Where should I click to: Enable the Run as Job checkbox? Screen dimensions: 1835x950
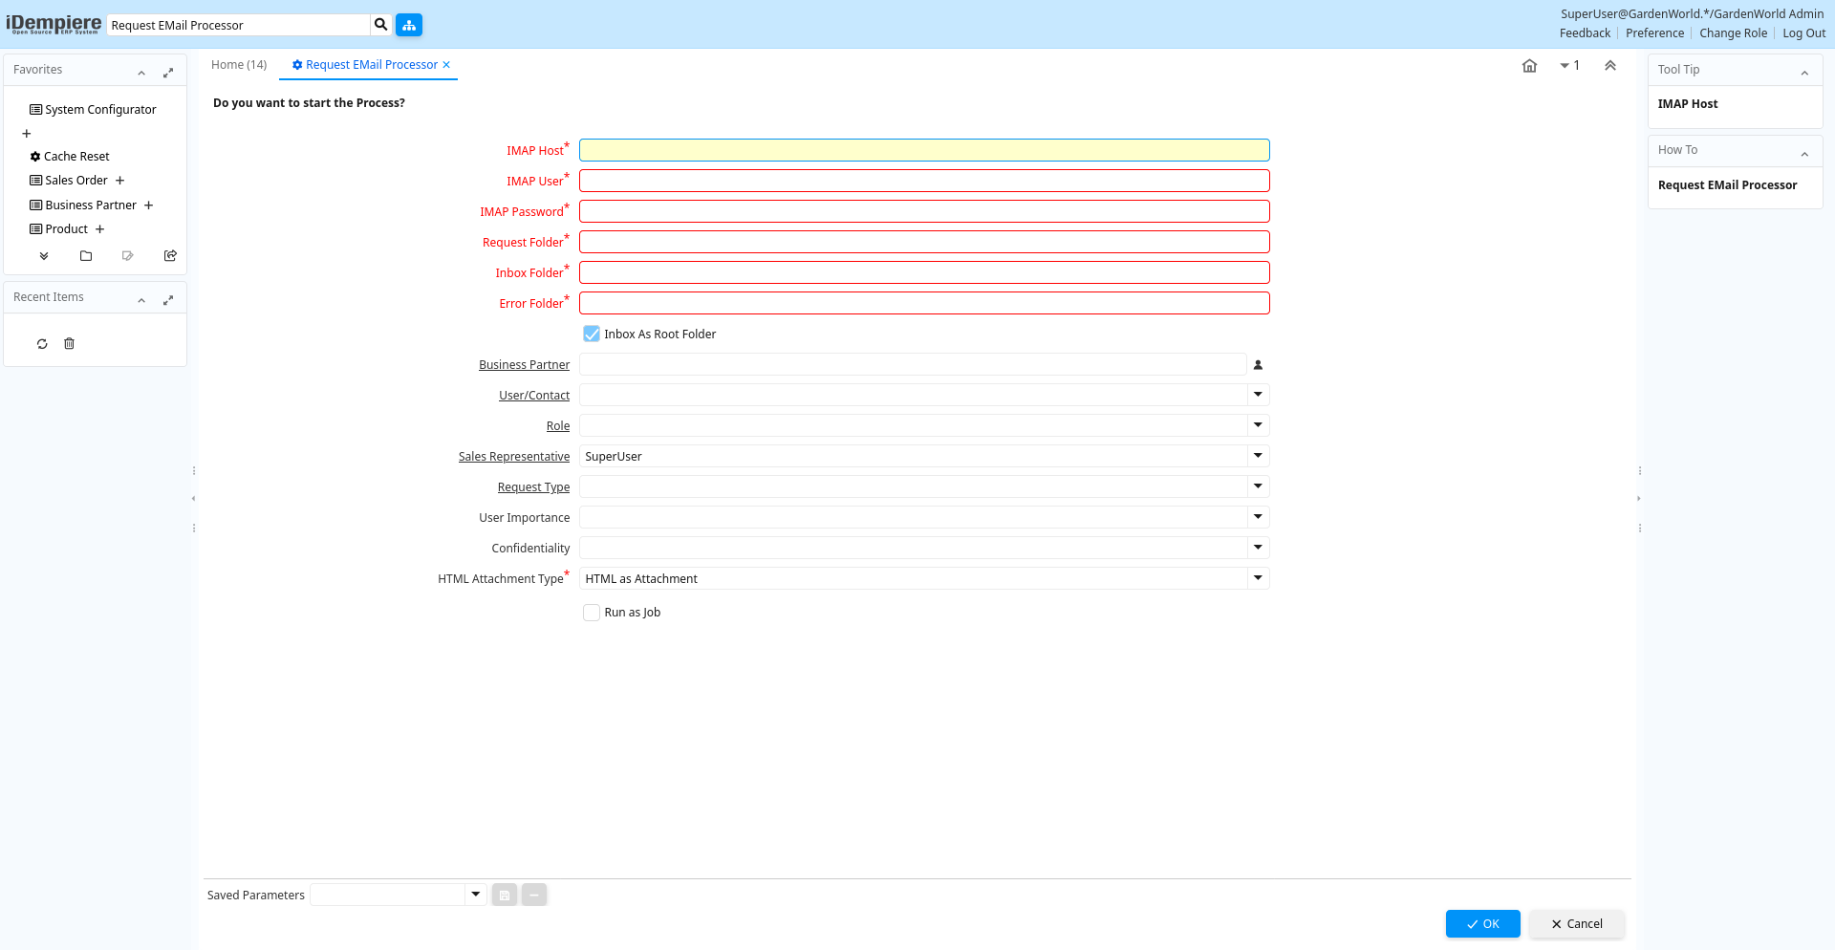tap(592, 613)
